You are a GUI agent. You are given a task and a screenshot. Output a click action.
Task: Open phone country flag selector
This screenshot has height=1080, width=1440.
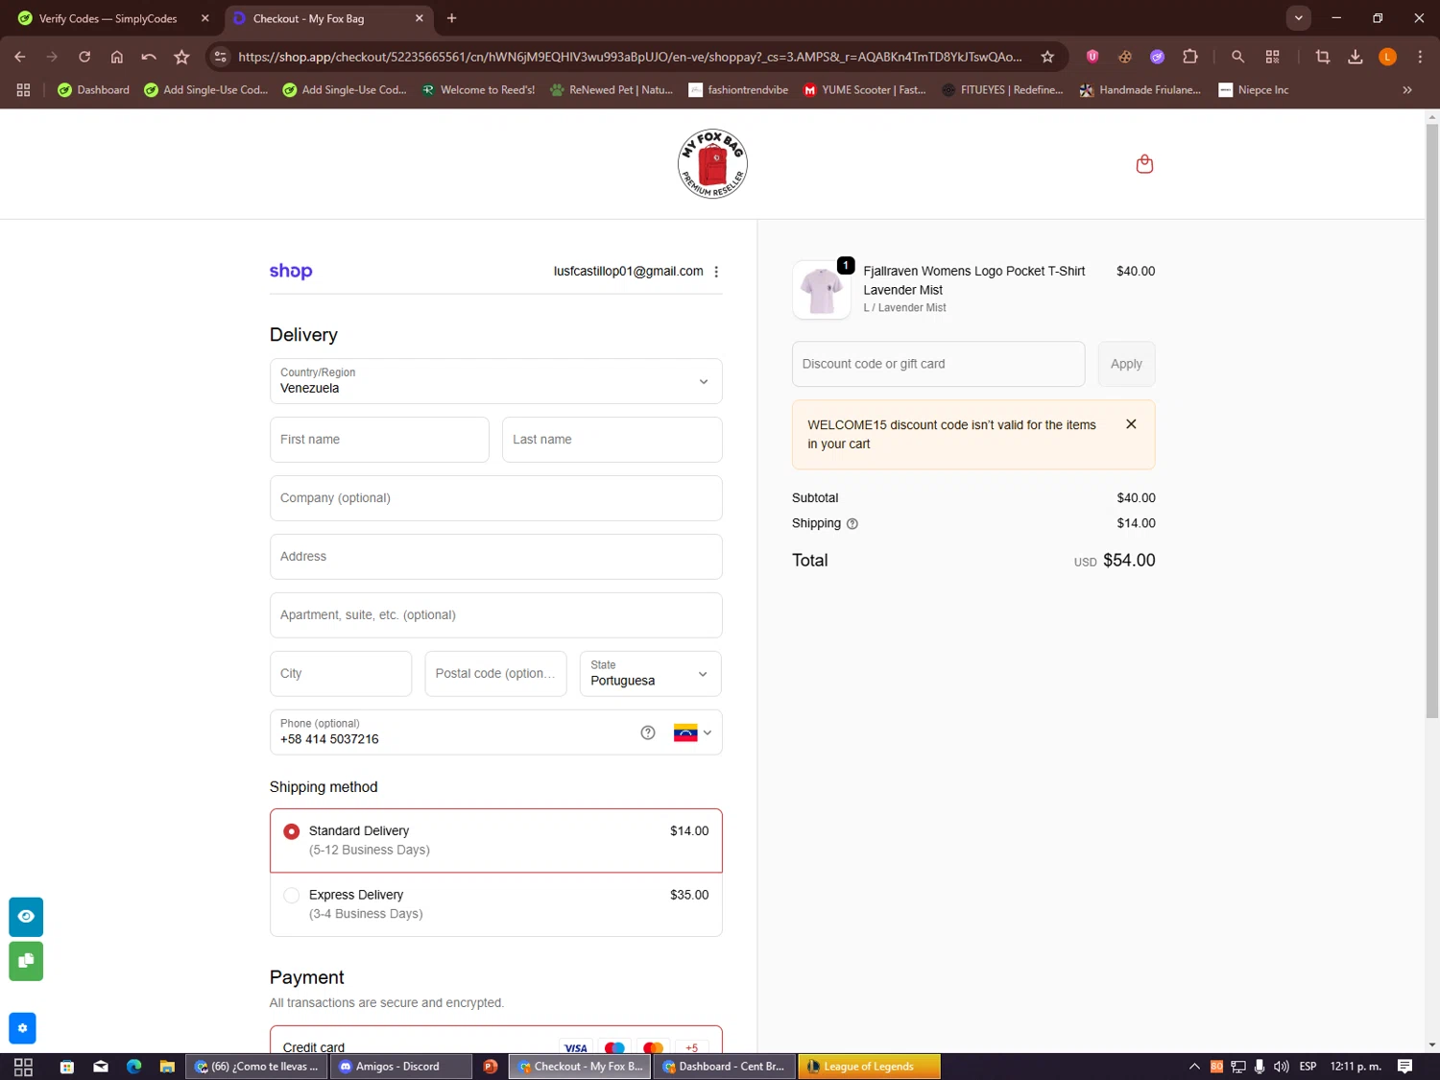tap(692, 732)
